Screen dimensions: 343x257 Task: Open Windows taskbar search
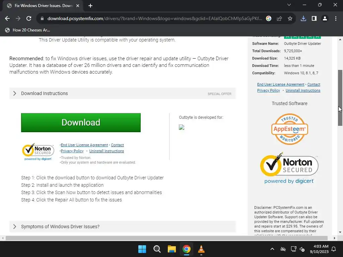pos(157,249)
